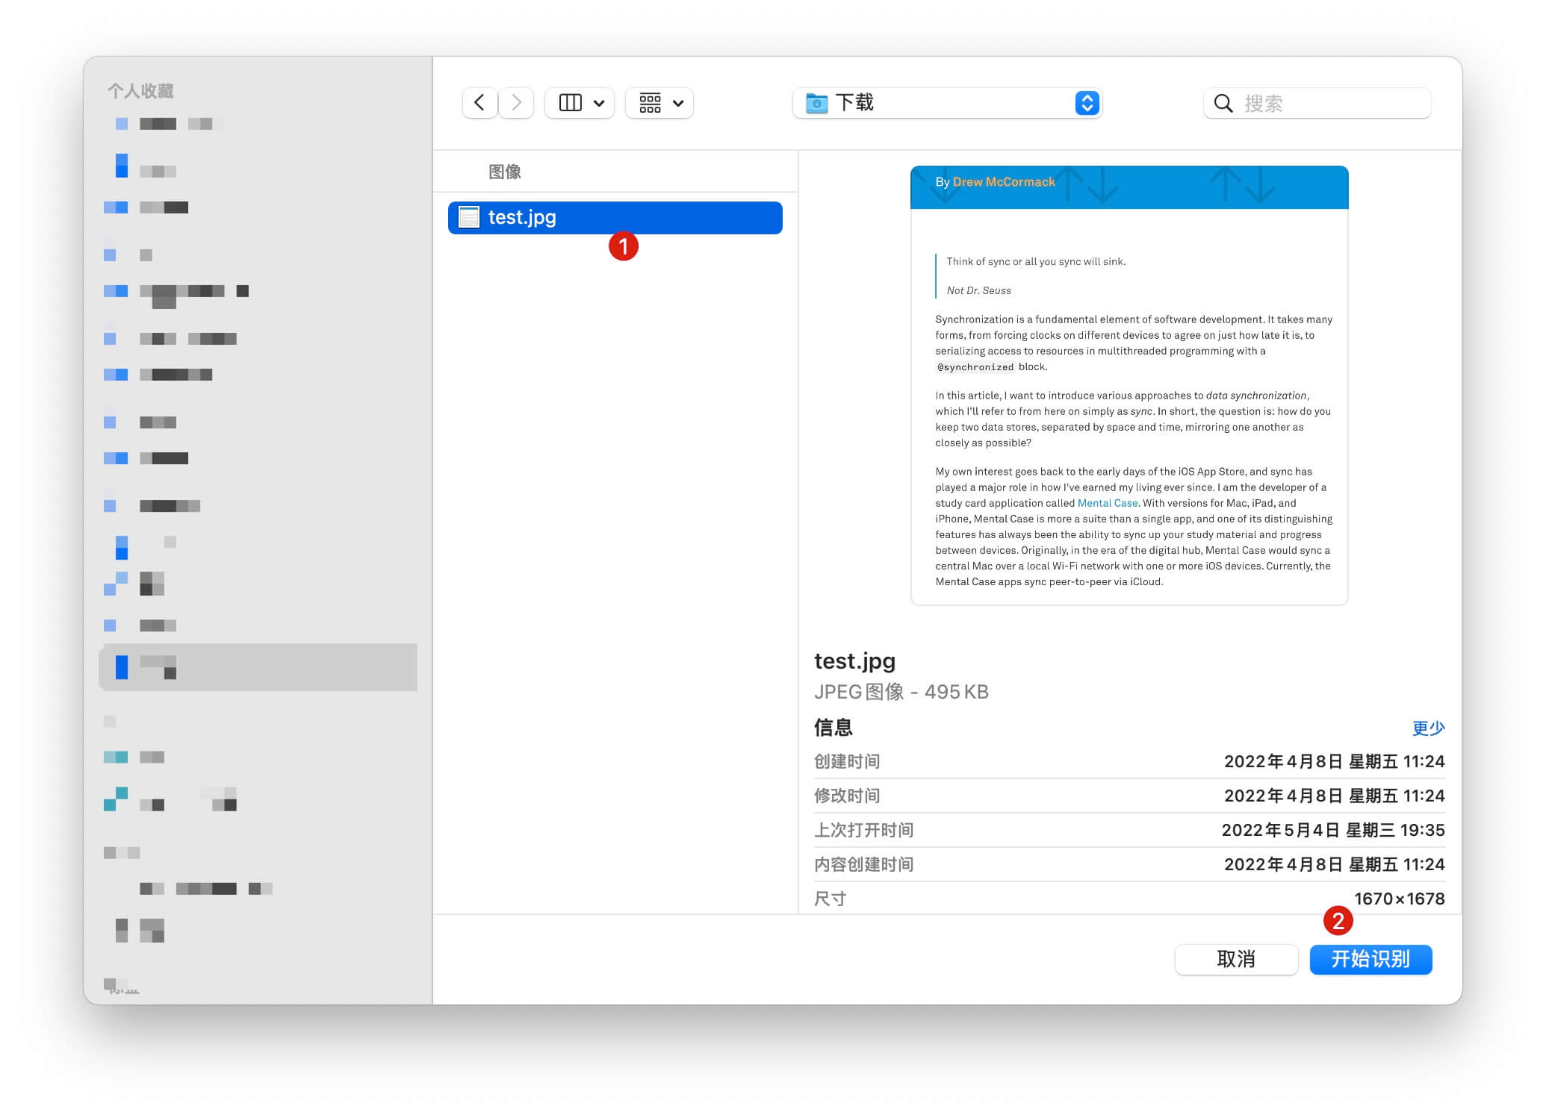Open the chevron next to grouping button

(x=677, y=103)
